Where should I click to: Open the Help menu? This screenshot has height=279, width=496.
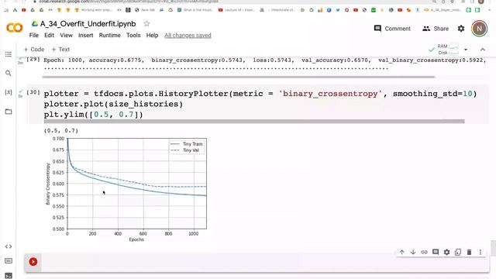(x=152, y=35)
